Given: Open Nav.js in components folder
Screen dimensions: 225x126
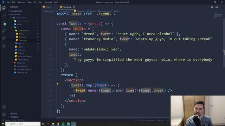Looking at the screenshot, I should (21, 34).
